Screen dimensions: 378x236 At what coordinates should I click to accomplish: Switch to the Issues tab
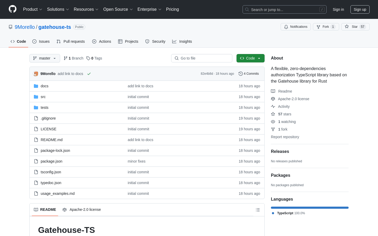coord(41,41)
